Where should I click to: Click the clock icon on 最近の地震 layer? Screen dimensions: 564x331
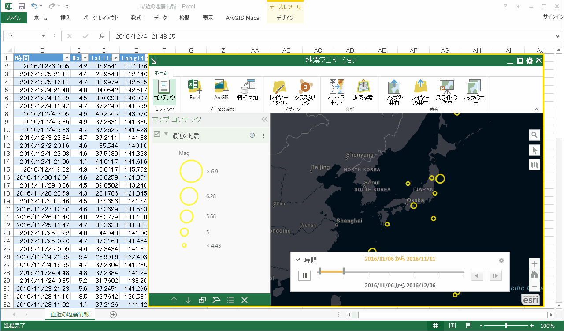[252, 136]
